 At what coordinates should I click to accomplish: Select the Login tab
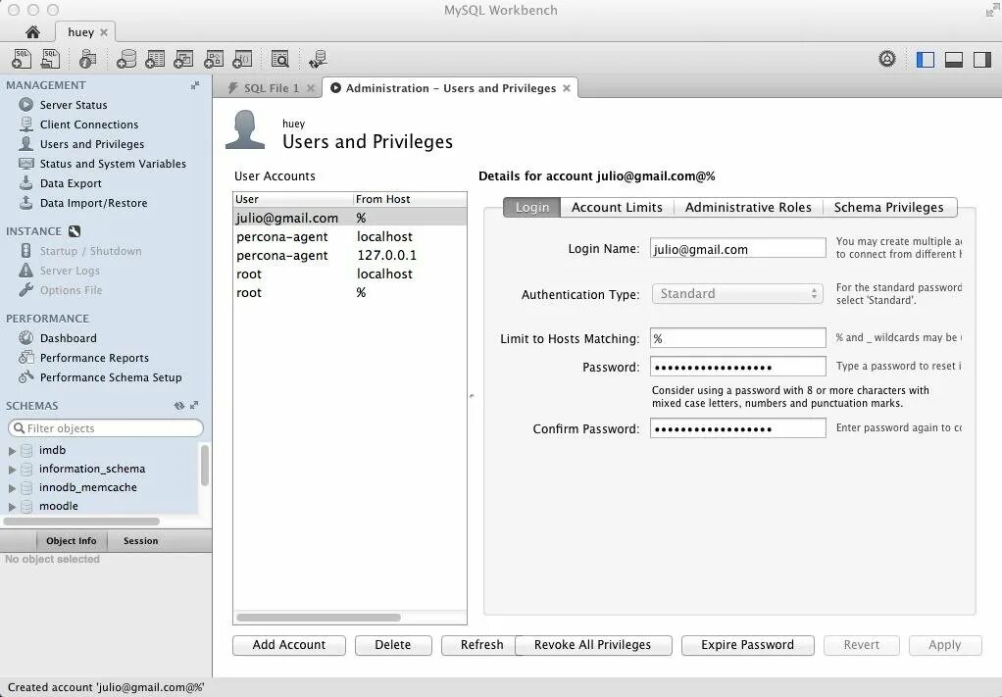click(531, 207)
